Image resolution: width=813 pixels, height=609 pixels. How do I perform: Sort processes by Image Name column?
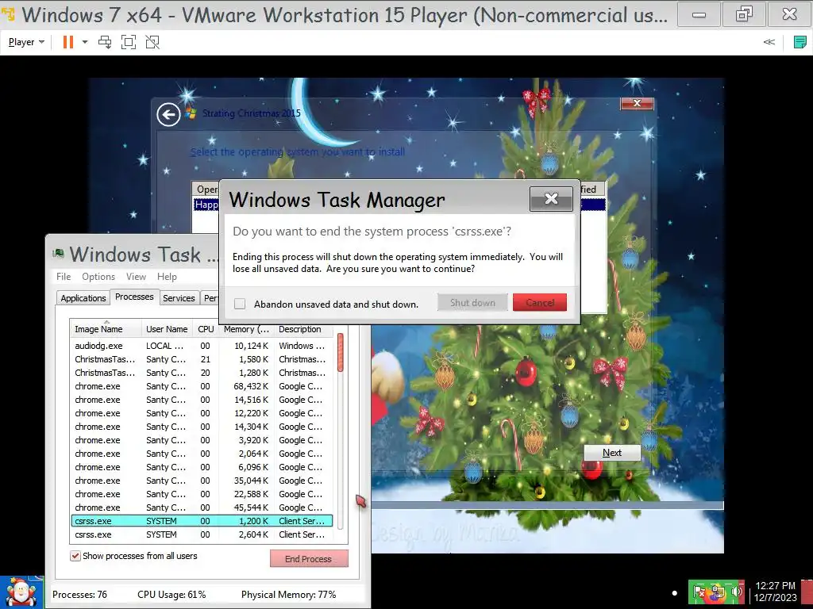[106, 329]
